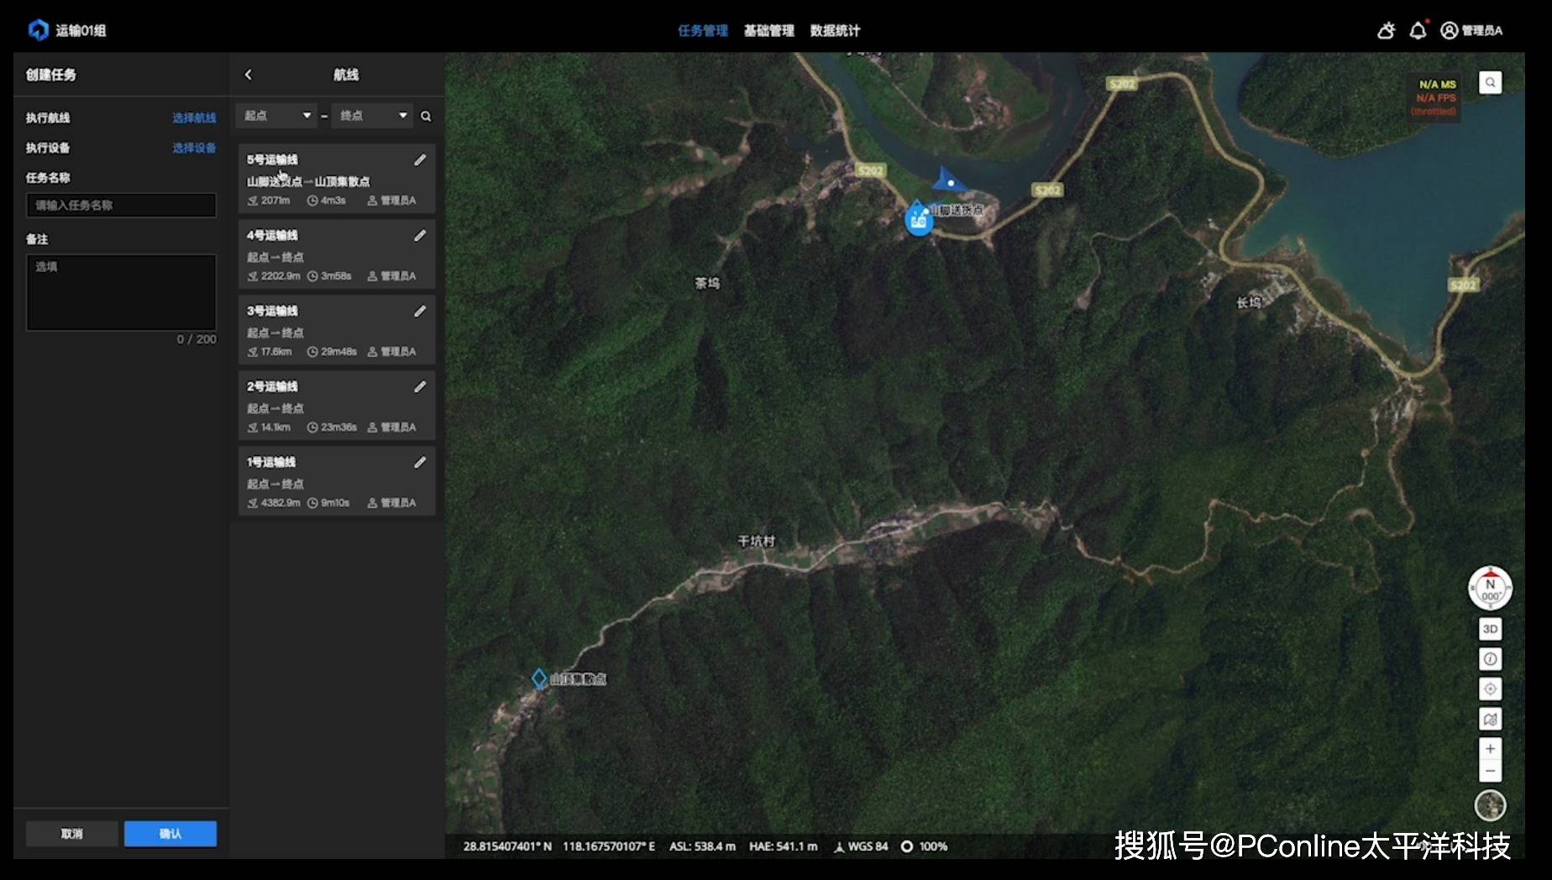Click the 运输01组 logo icon

(x=39, y=30)
